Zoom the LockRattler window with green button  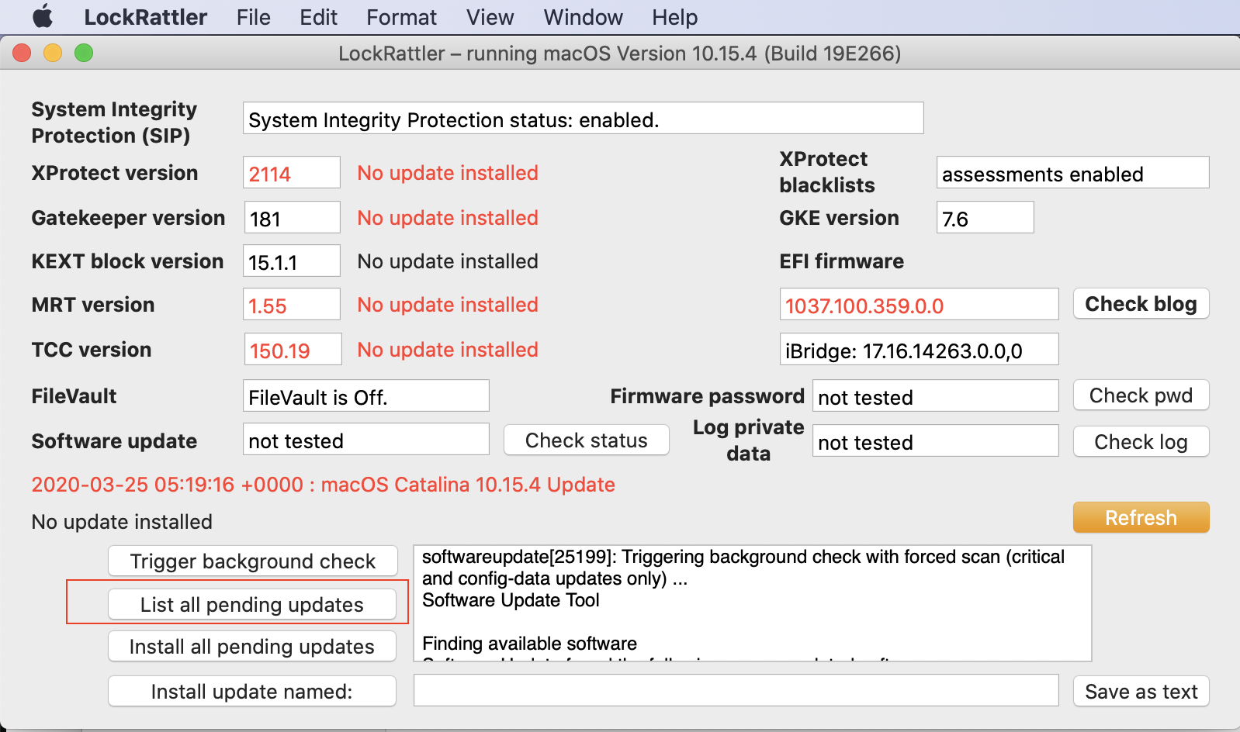tap(84, 53)
